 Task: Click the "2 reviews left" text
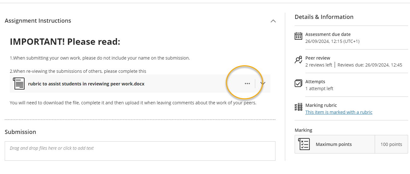(319, 65)
